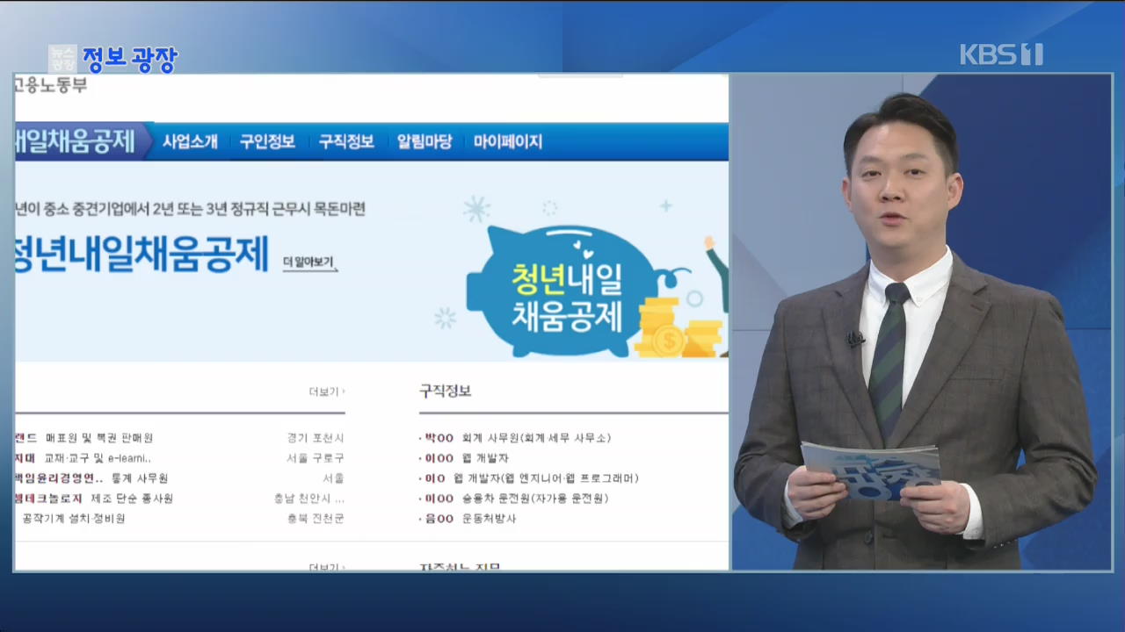Click the 구직정보 section heading
This screenshot has width=1125, height=632.
coord(446,391)
